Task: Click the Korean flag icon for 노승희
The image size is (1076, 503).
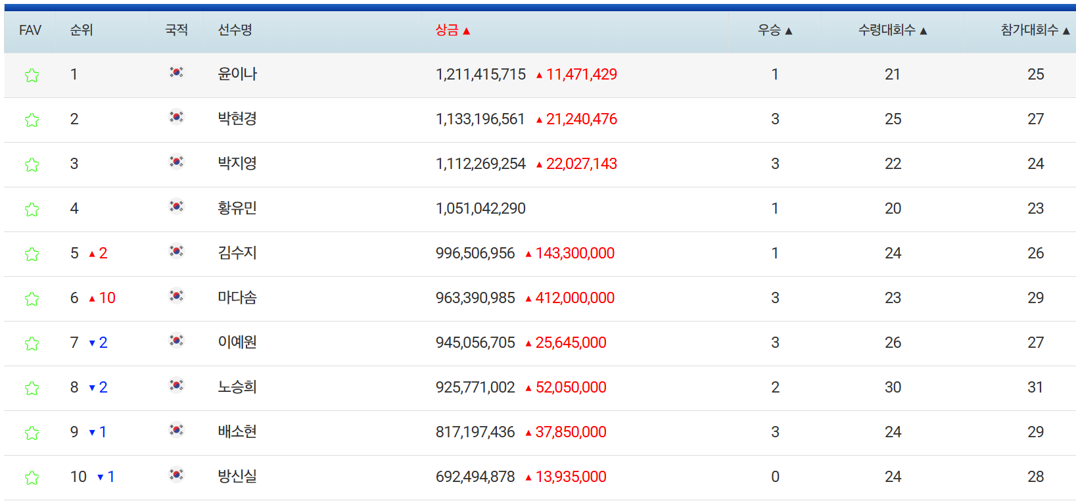Action: (176, 385)
